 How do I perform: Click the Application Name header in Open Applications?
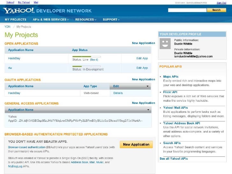coord(21,50)
